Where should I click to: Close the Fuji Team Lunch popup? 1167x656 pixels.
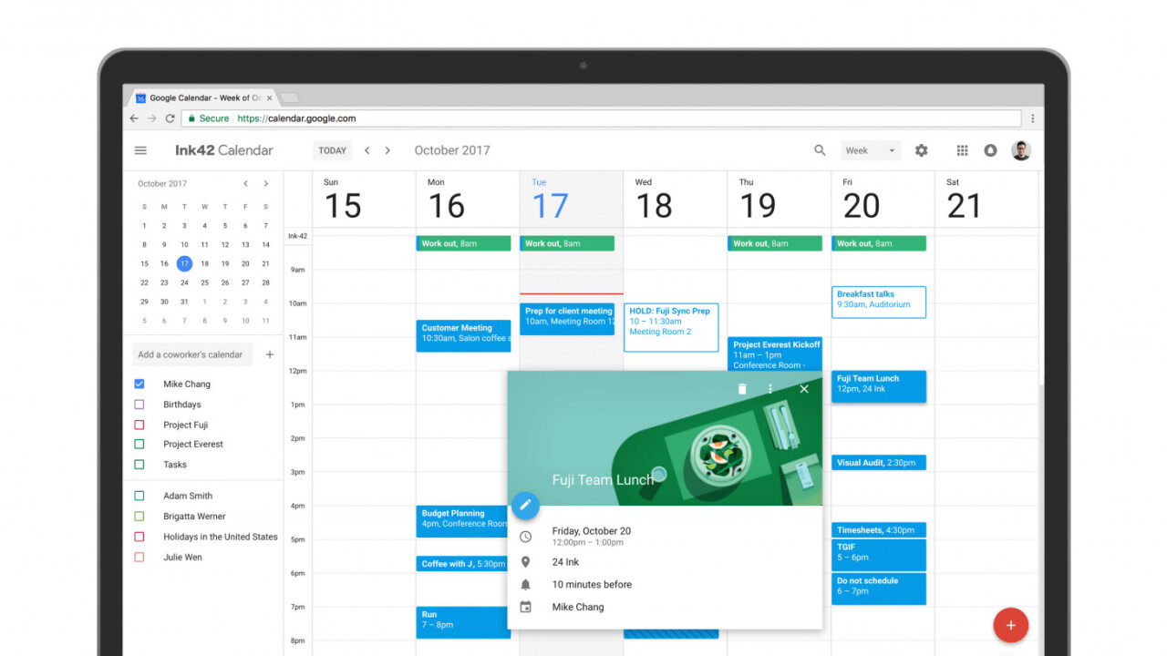click(803, 389)
